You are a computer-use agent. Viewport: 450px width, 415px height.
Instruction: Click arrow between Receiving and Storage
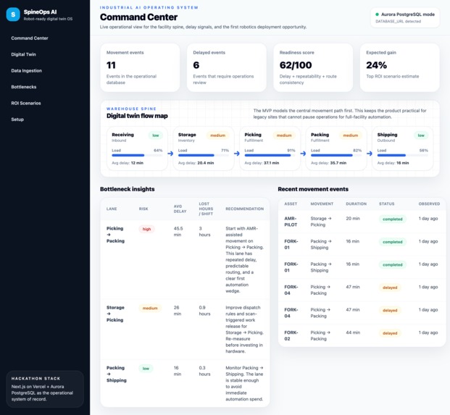pyautogui.click(x=170, y=154)
